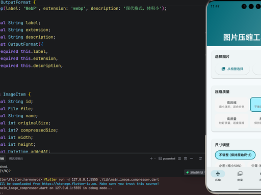This screenshot has width=261, height=195.
Task: Select the 高压缩 quality option
Action: [231, 105]
